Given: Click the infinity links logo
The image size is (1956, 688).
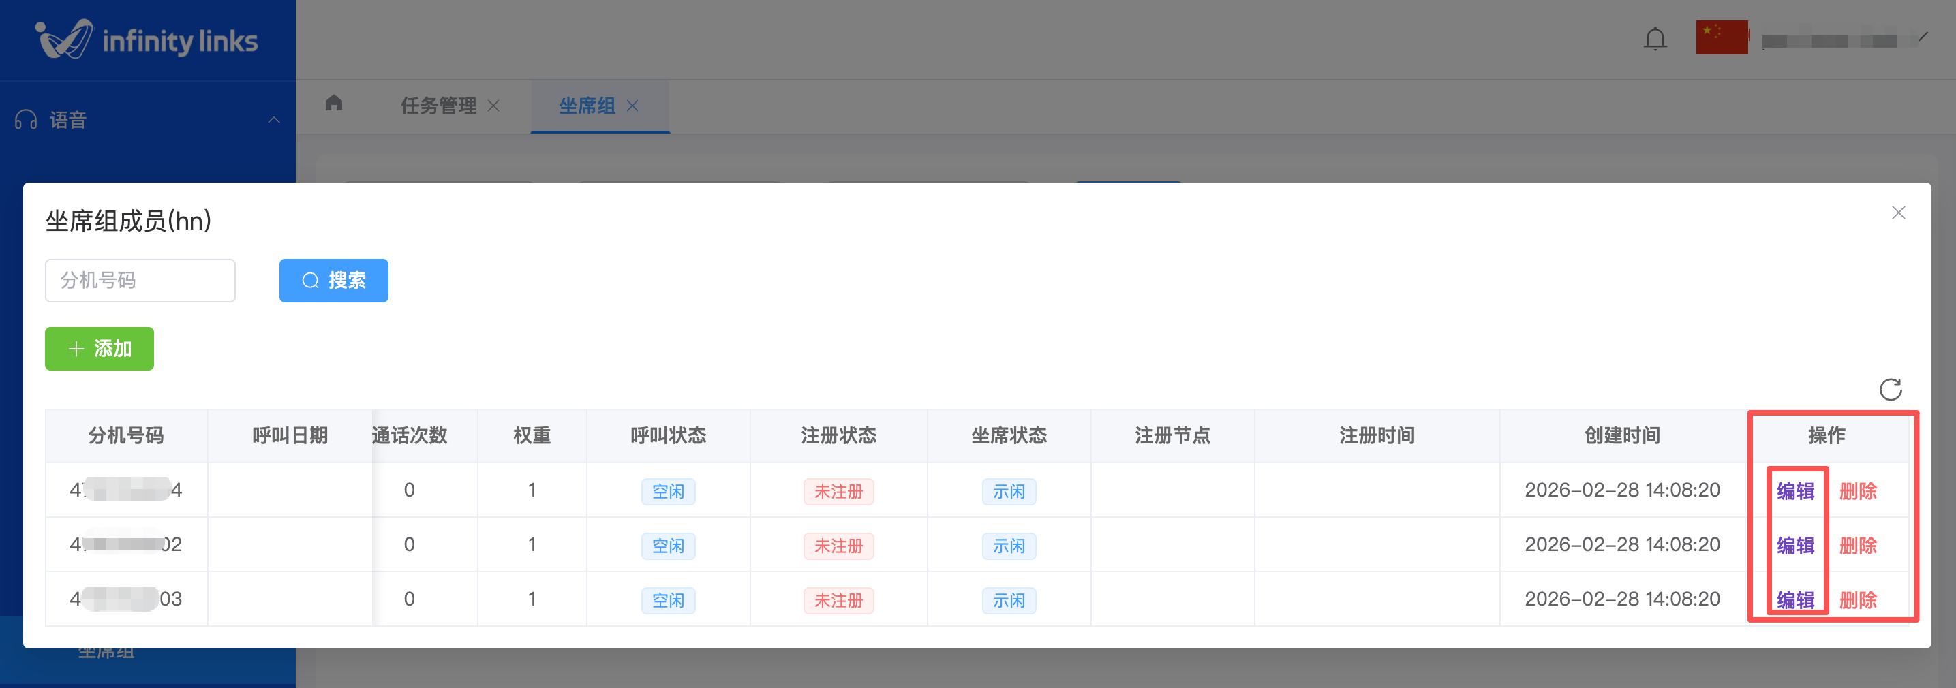Looking at the screenshot, I should [x=147, y=40].
